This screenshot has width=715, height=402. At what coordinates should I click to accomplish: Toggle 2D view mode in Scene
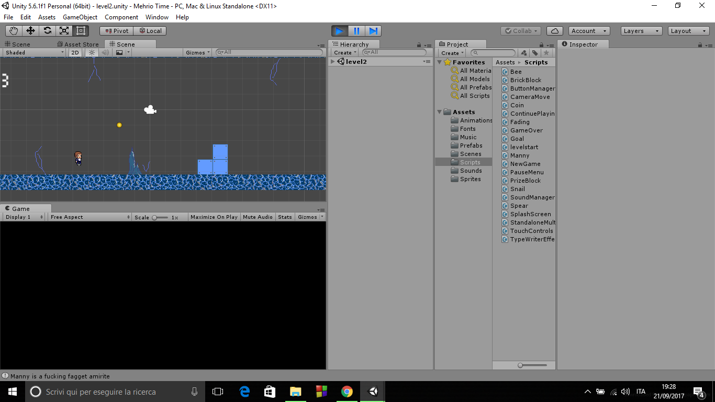coord(75,52)
